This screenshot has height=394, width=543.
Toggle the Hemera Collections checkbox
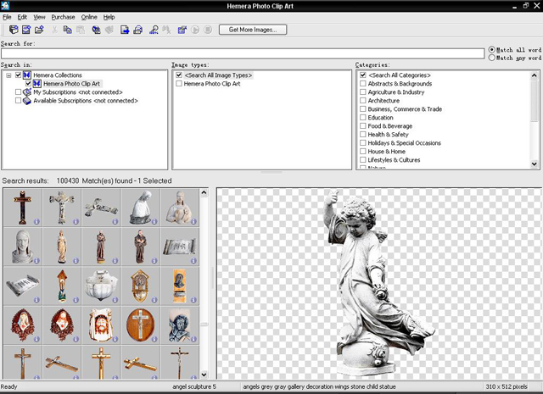(x=18, y=75)
